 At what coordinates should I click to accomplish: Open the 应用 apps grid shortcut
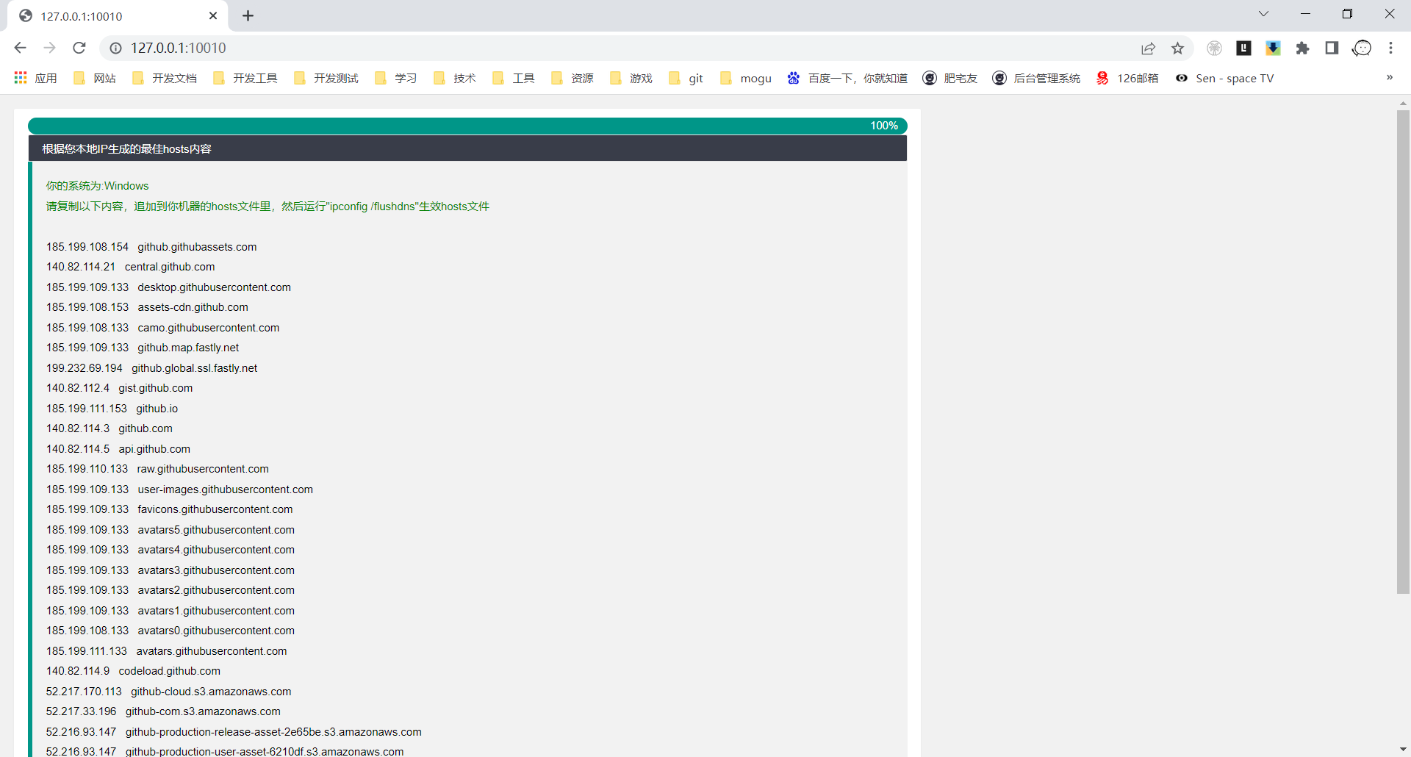(x=35, y=78)
